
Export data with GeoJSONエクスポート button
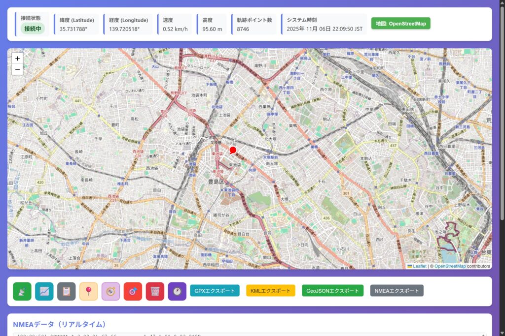[332, 291]
